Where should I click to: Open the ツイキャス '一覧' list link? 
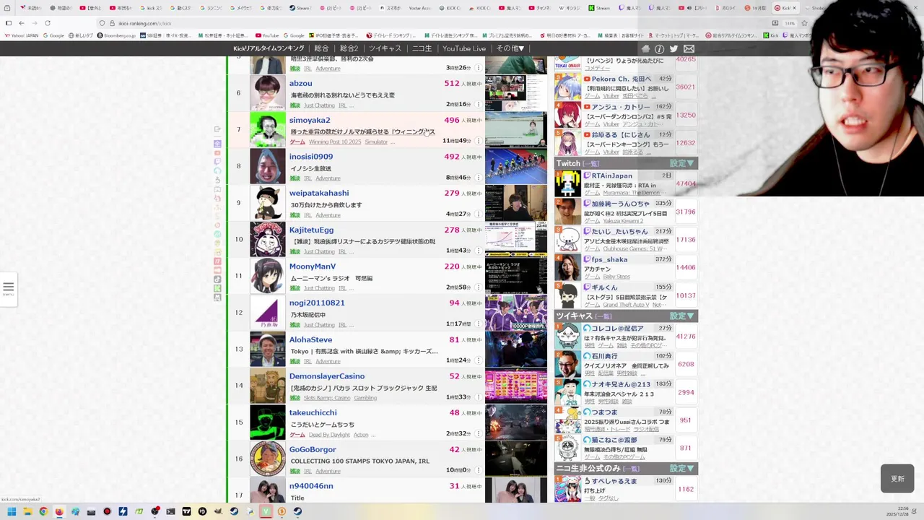click(x=603, y=316)
